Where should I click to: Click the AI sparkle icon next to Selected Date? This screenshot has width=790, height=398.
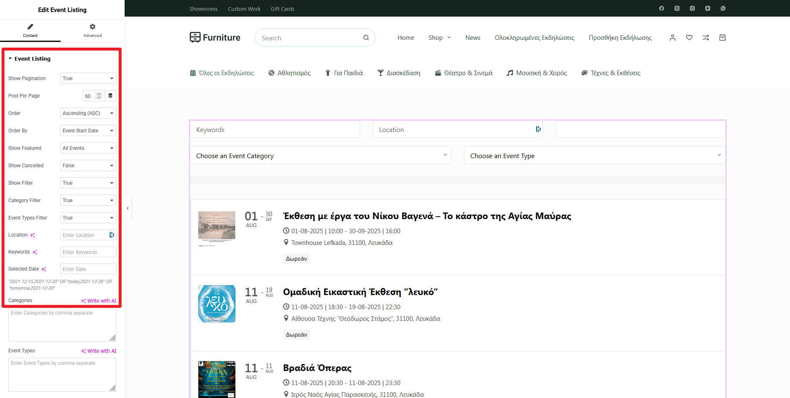coord(44,269)
